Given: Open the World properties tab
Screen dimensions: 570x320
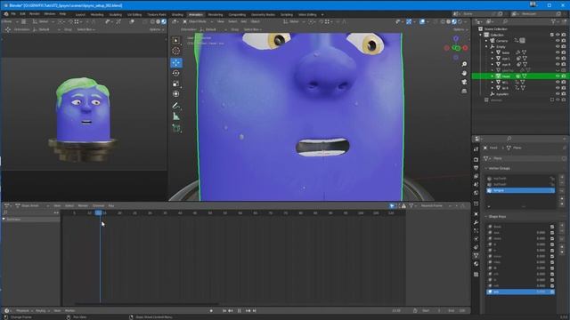Looking at the screenshot, I should coord(476,193).
